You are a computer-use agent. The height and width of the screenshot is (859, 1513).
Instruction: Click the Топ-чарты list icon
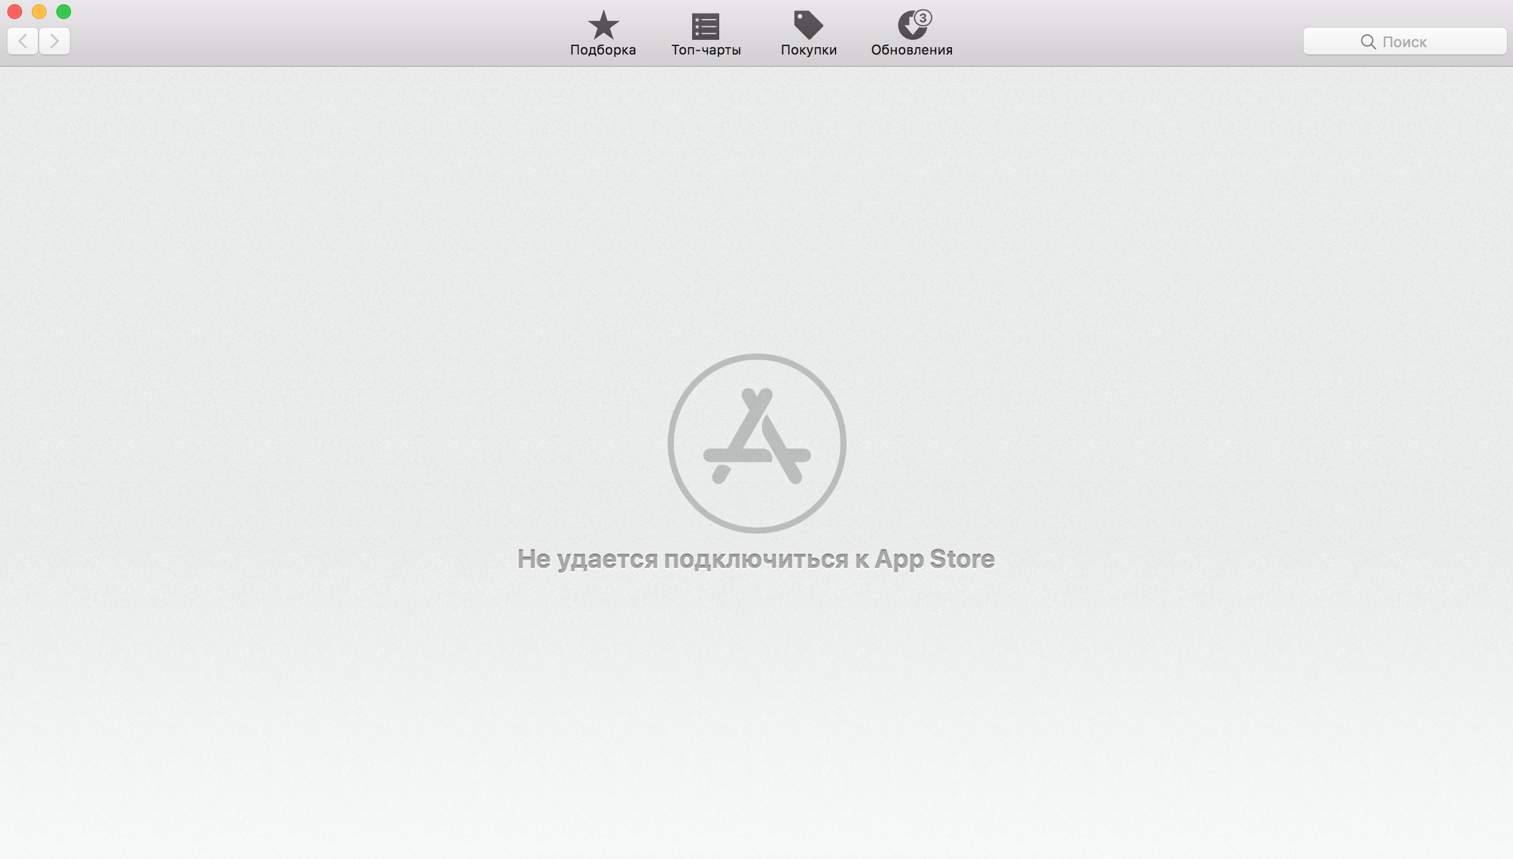click(706, 26)
